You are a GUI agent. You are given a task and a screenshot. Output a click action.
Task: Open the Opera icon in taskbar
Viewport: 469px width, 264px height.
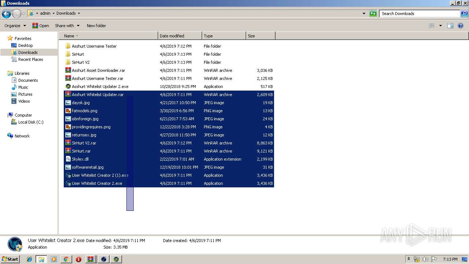[x=78, y=259]
